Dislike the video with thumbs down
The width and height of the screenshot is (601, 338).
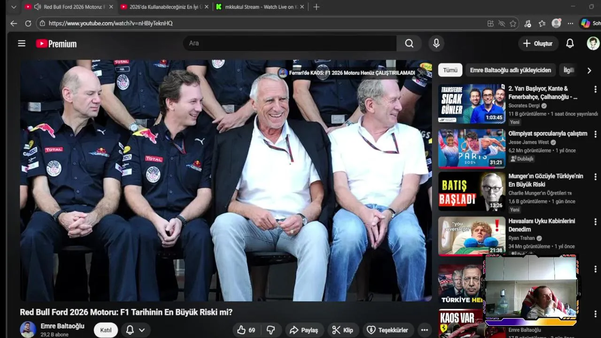[270, 330]
